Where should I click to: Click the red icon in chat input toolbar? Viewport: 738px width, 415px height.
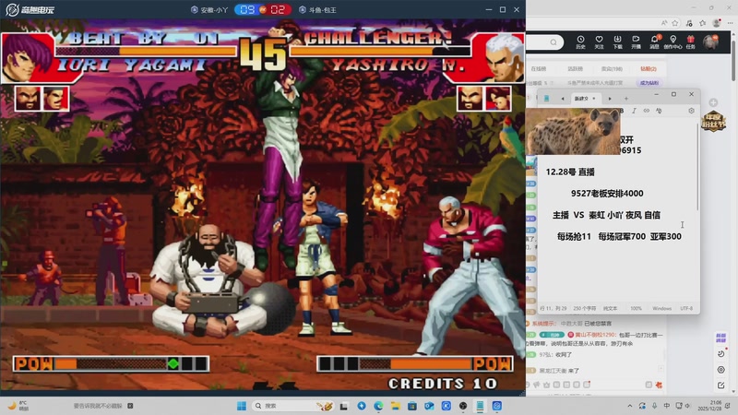click(x=659, y=385)
